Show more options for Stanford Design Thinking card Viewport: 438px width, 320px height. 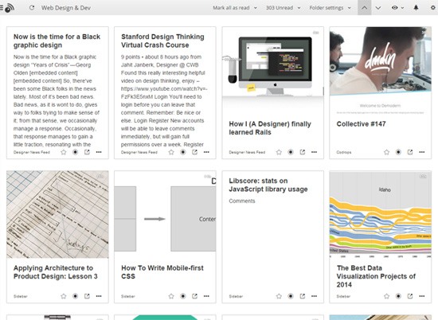click(206, 152)
